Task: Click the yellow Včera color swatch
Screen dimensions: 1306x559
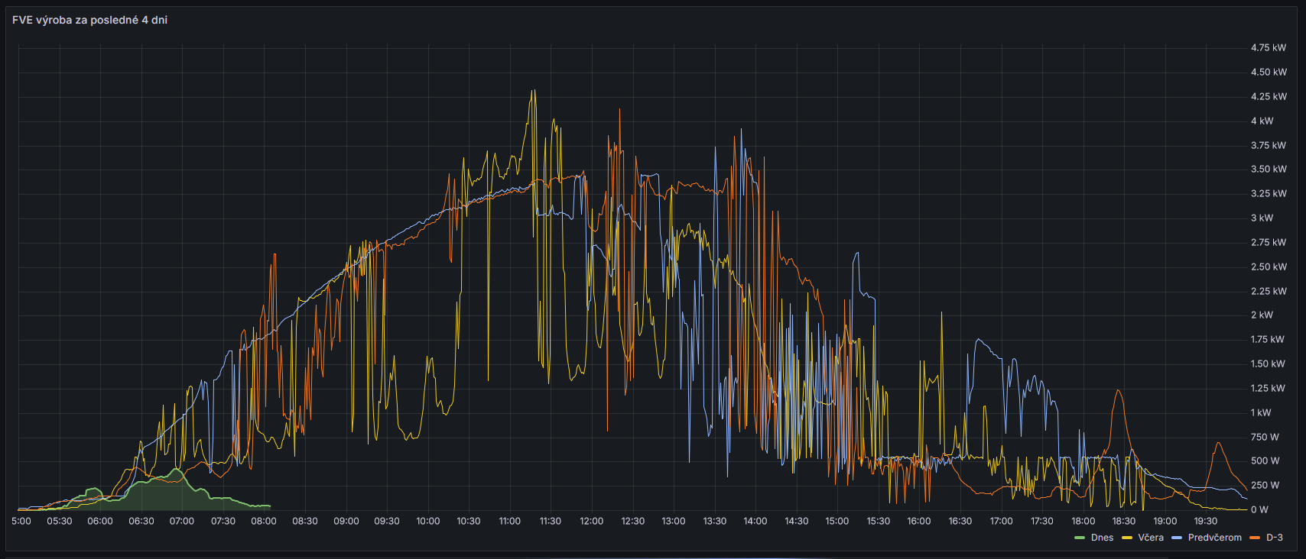Action: (1126, 538)
